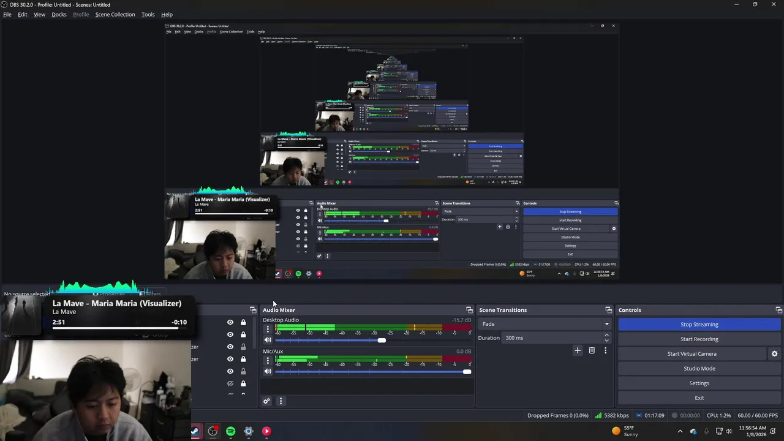The width and height of the screenshot is (784, 441).
Task: Click Desktop Audio volume slider handle
Action: pyautogui.click(x=382, y=340)
